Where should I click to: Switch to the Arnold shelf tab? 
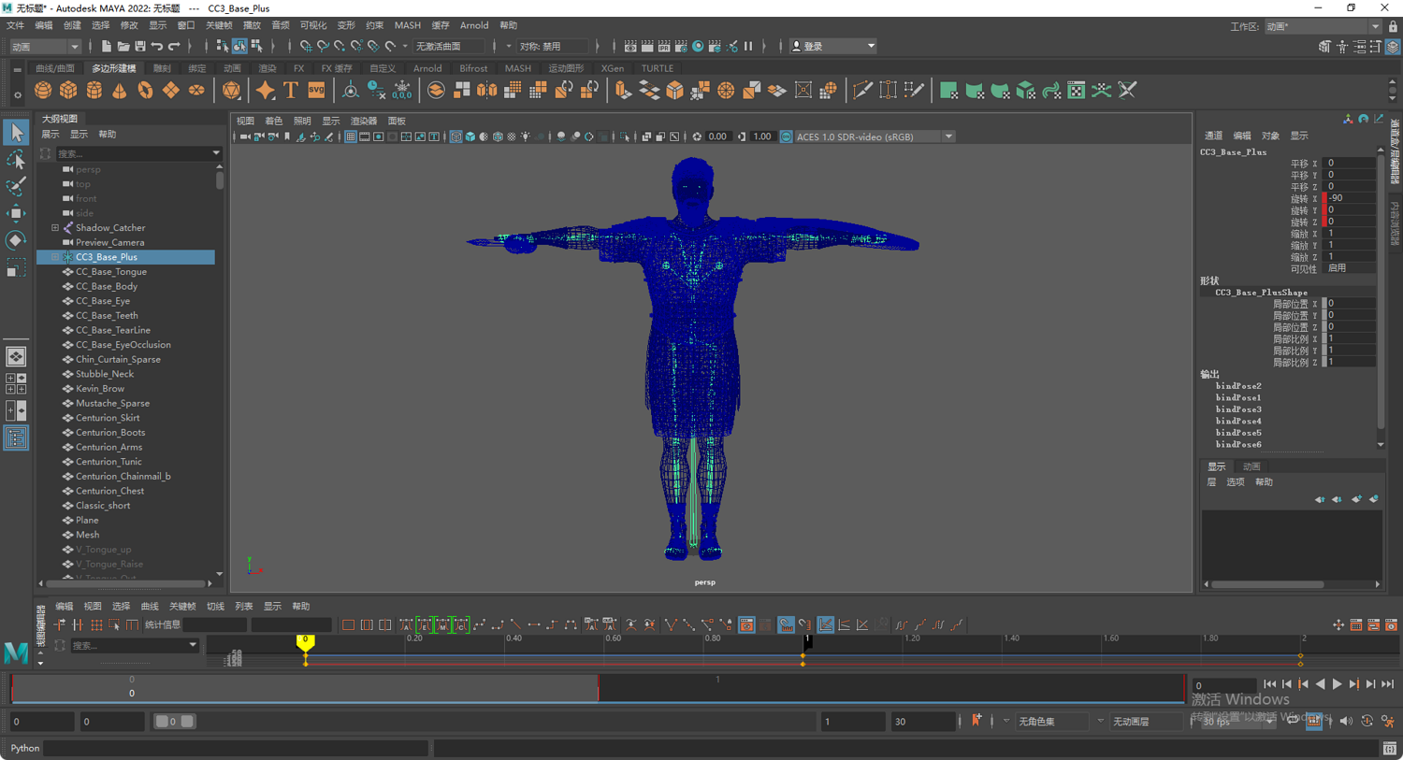click(427, 68)
